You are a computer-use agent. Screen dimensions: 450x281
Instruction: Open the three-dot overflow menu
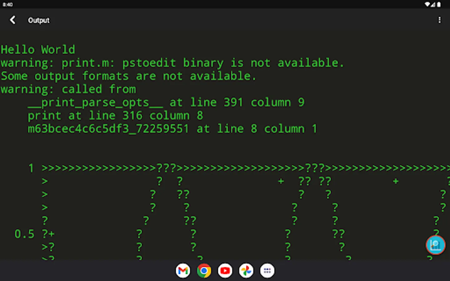(x=439, y=20)
